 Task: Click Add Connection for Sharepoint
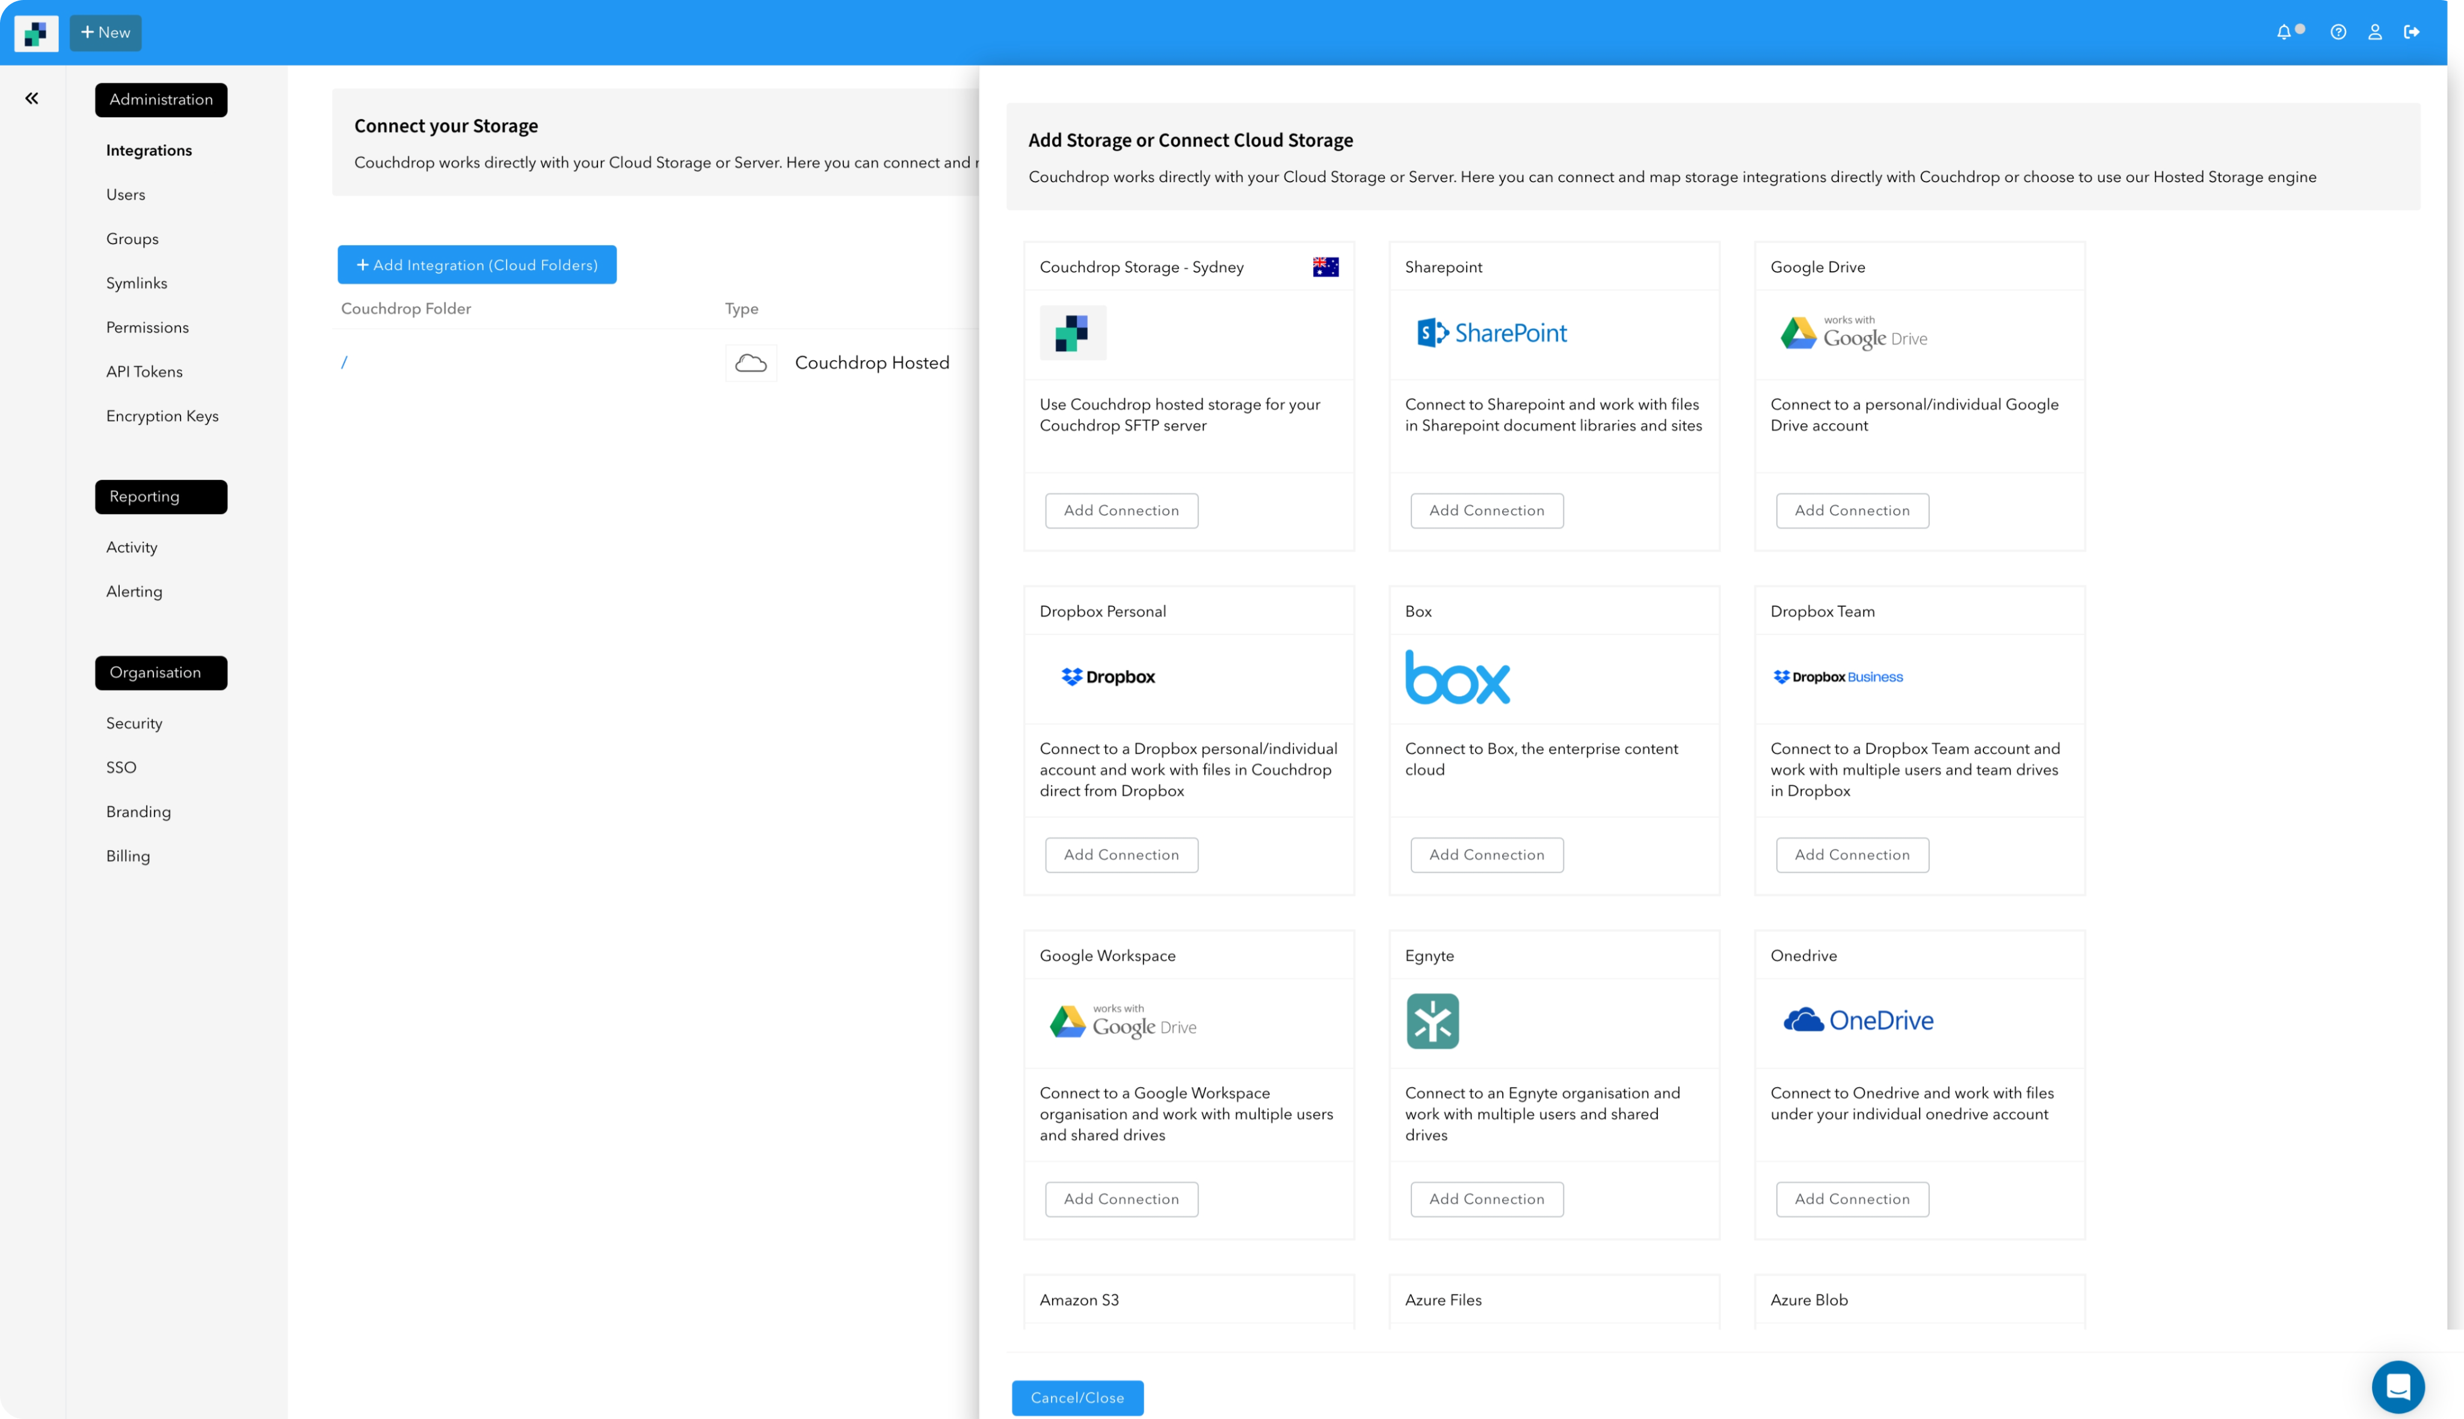(x=1486, y=509)
